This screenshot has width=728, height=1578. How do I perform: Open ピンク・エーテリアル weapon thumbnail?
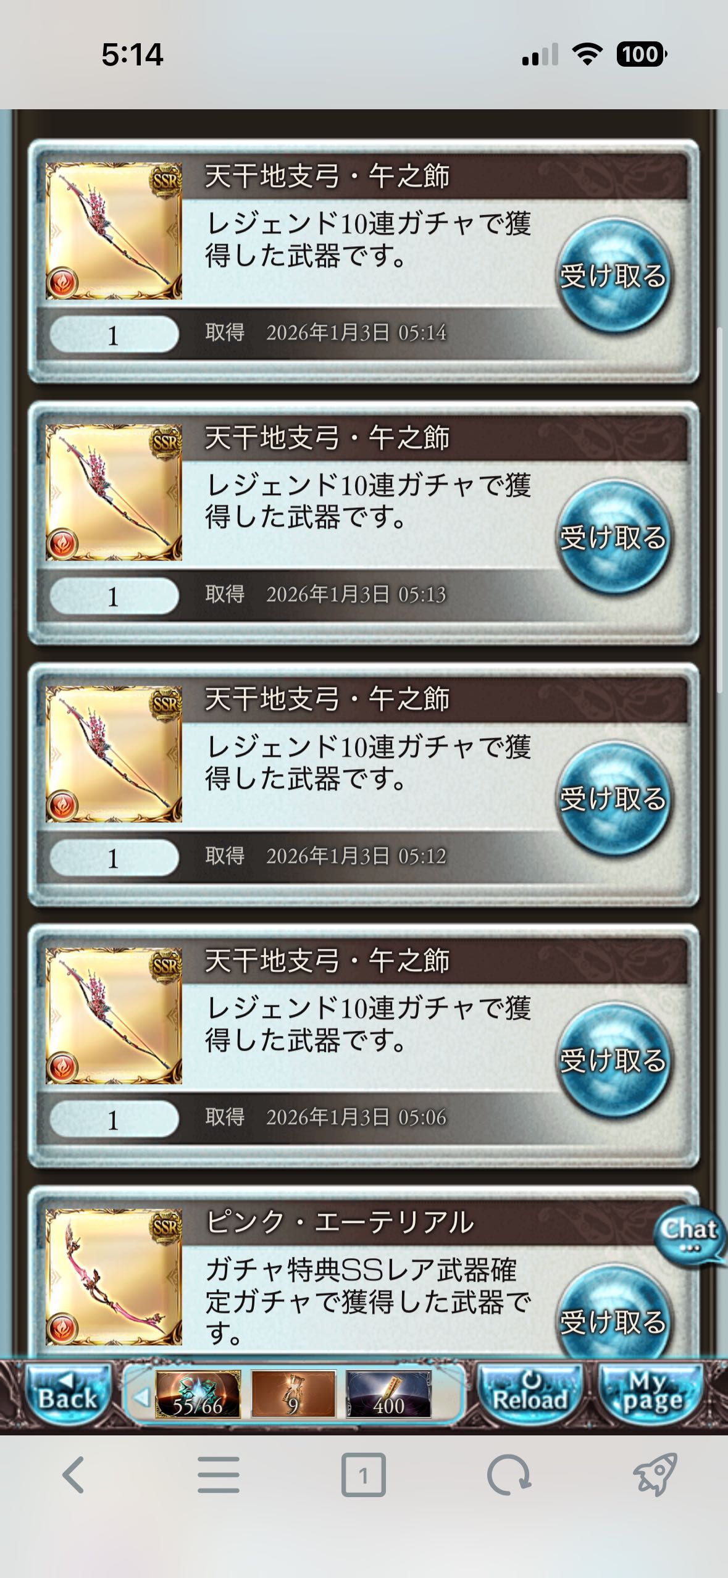point(114,1277)
